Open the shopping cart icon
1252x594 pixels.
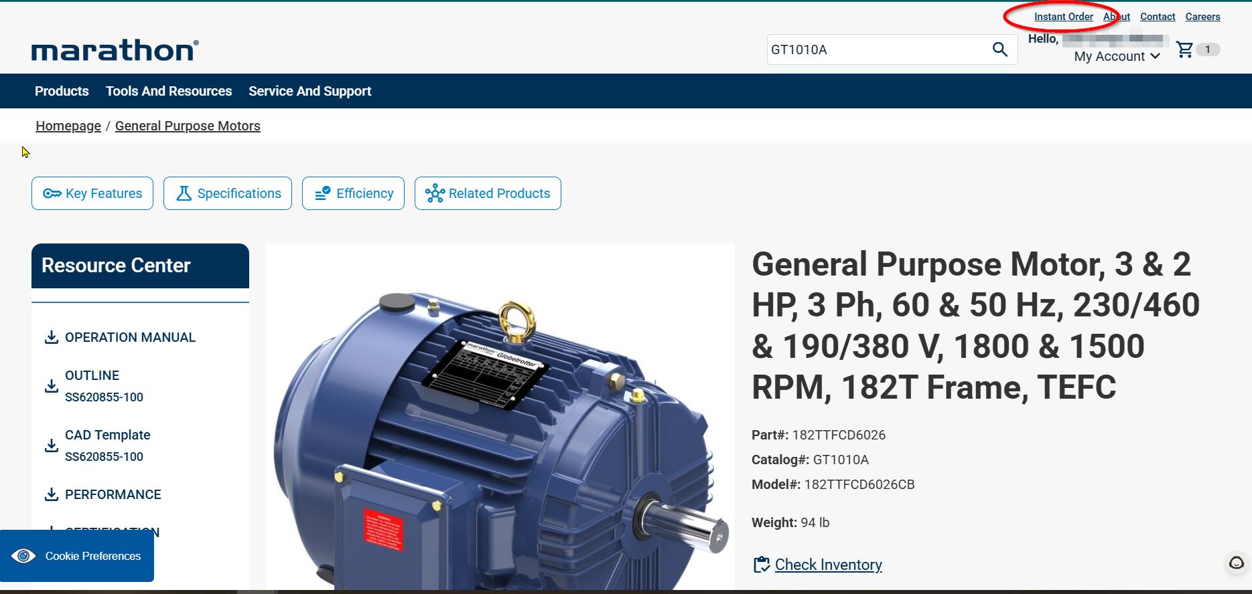1184,50
